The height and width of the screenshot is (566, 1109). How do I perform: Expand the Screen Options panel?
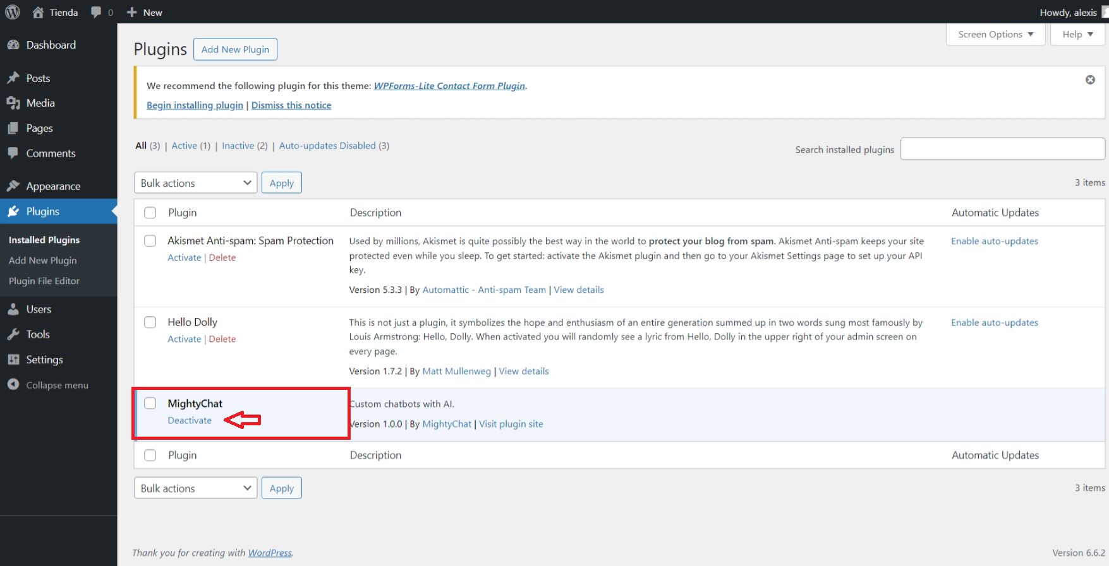996,34
